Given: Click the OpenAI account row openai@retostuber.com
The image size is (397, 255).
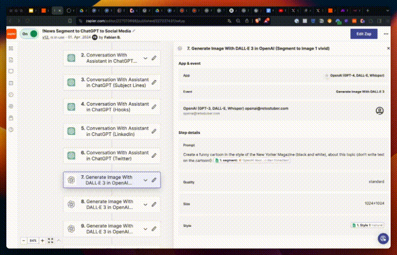Looking at the screenshot, I should (283, 110).
